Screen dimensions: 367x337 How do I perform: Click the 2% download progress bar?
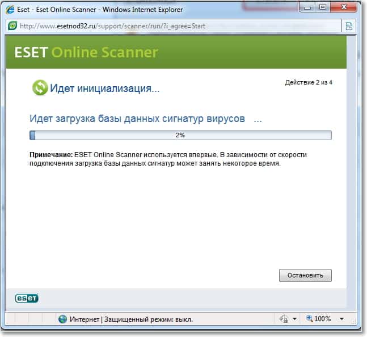click(x=180, y=135)
